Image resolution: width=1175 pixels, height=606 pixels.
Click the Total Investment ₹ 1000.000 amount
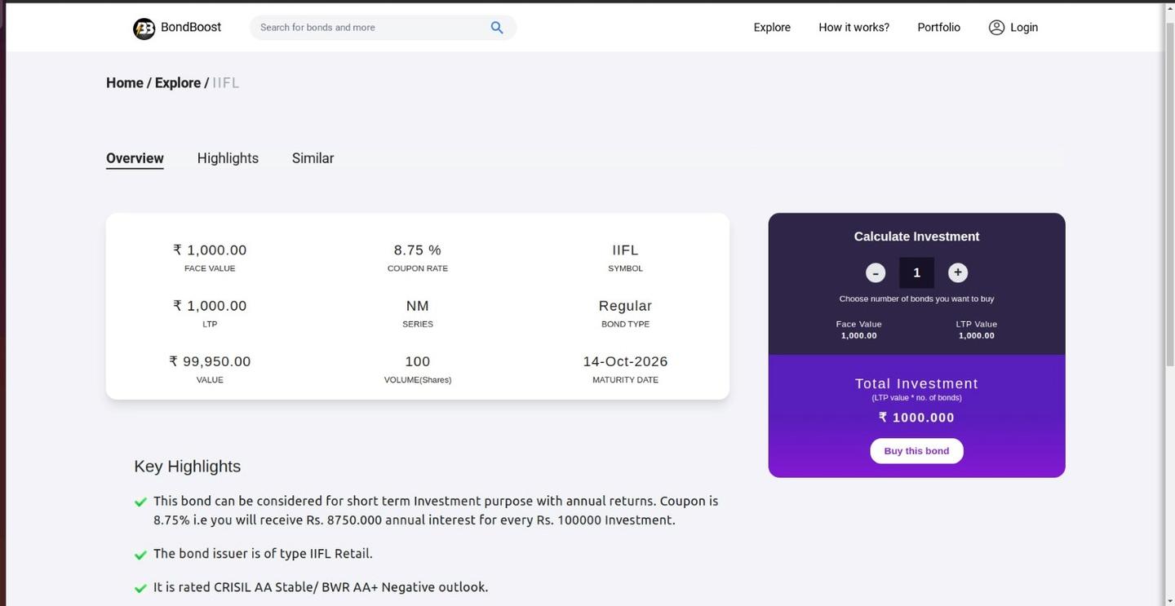tap(916, 418)
